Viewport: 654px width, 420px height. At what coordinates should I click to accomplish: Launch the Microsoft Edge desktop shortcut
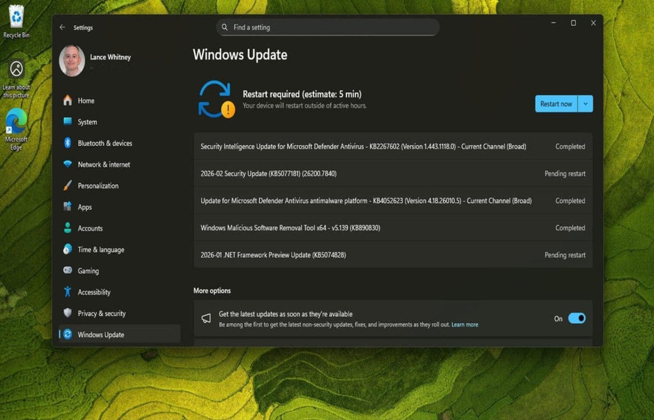tap(16, 129)
